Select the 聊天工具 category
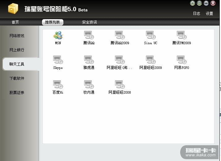The image size is (221, 161). (20, 64)
